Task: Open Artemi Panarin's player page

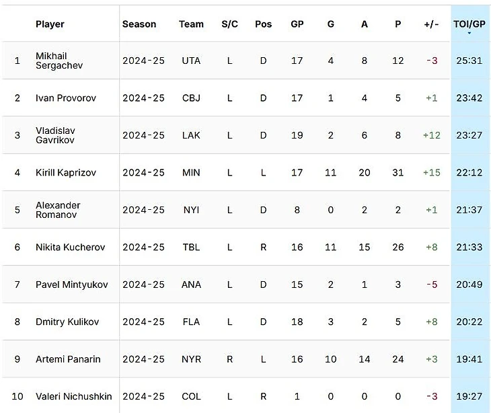Action: (68, 359)
